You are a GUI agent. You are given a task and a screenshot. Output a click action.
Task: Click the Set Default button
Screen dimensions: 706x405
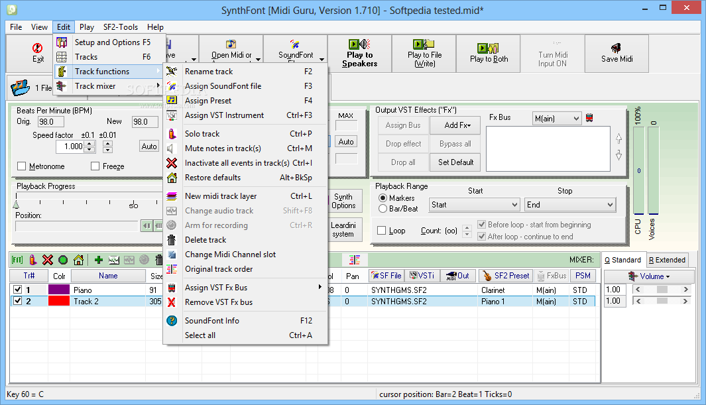pos(455,162)
